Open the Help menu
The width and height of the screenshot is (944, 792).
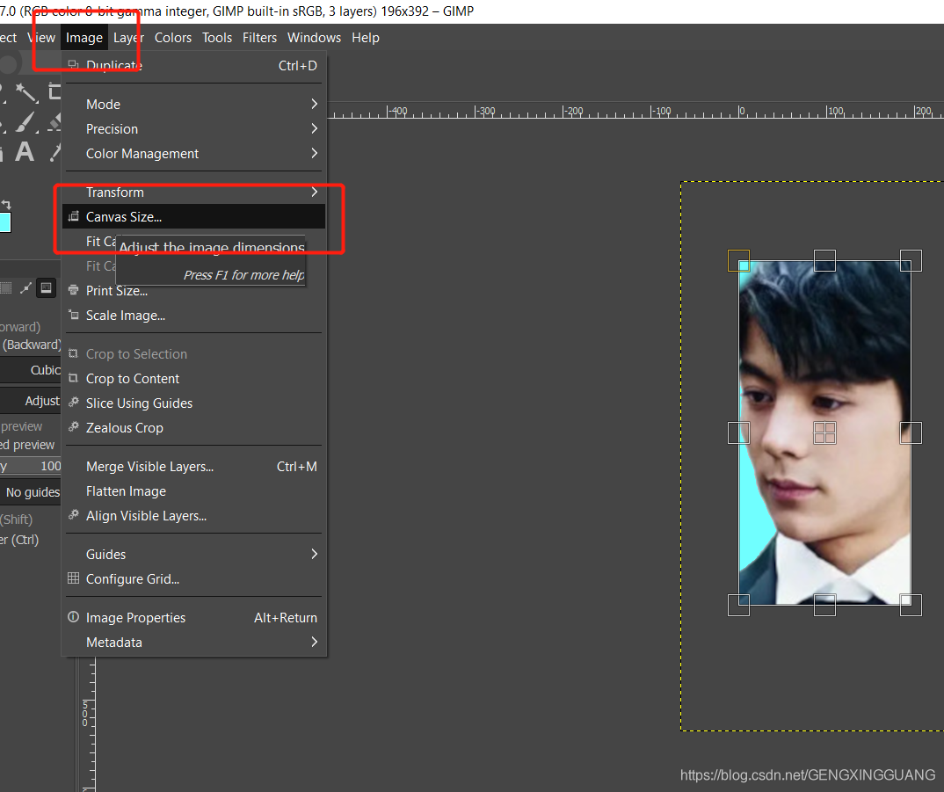pos(366,37)
